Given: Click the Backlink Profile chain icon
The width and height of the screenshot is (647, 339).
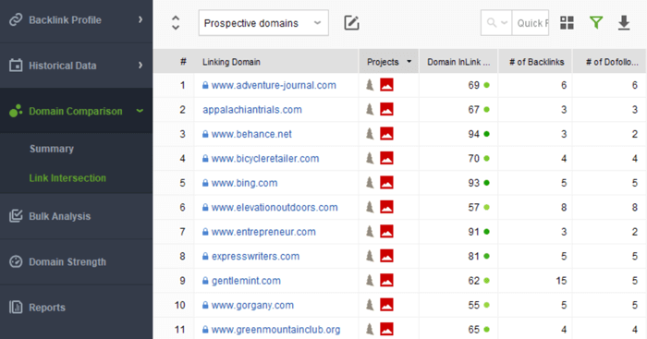Looking at the screenshot, I should pos(16,19).
